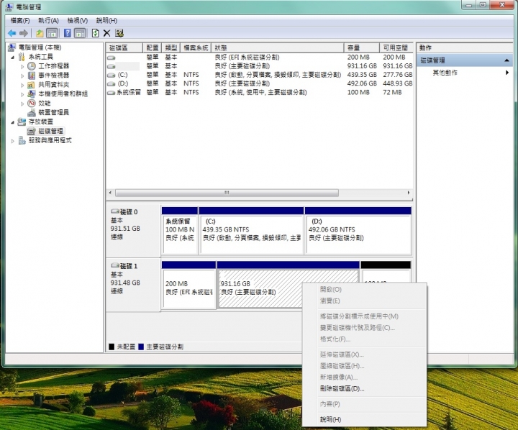
Task: Open the 檢視(V) menu
Action: tap(77, 20)
